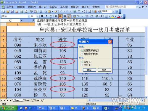Click the Borders icon in toolbar
This screenshot has width=148, height=111.
click(x=106, y=16)
